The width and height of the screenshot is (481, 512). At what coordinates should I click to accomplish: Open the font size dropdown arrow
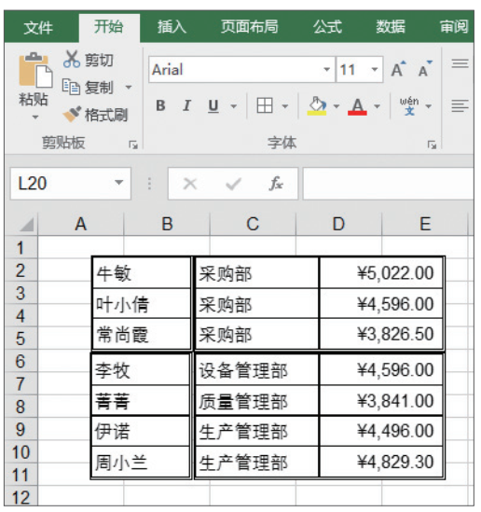point(375,69)
